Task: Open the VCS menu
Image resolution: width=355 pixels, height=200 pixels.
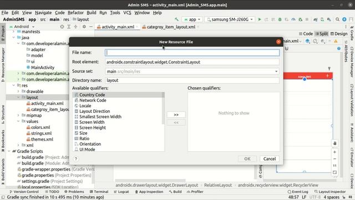Action: (127, 13)
